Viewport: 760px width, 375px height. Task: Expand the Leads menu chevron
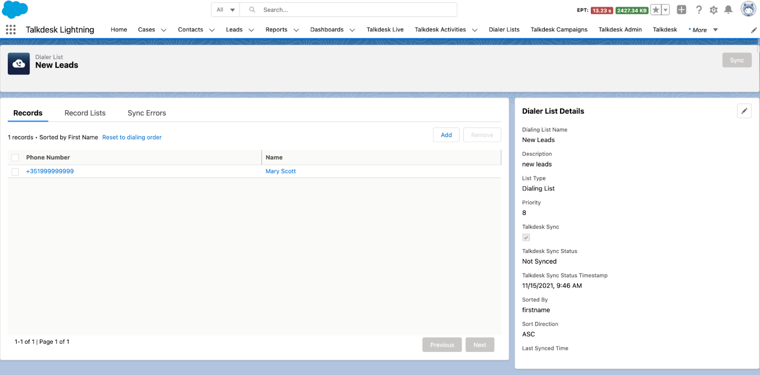[x=251, y=30]
